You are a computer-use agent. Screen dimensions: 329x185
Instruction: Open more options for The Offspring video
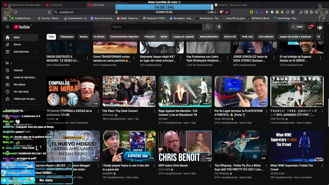(266, 166)
